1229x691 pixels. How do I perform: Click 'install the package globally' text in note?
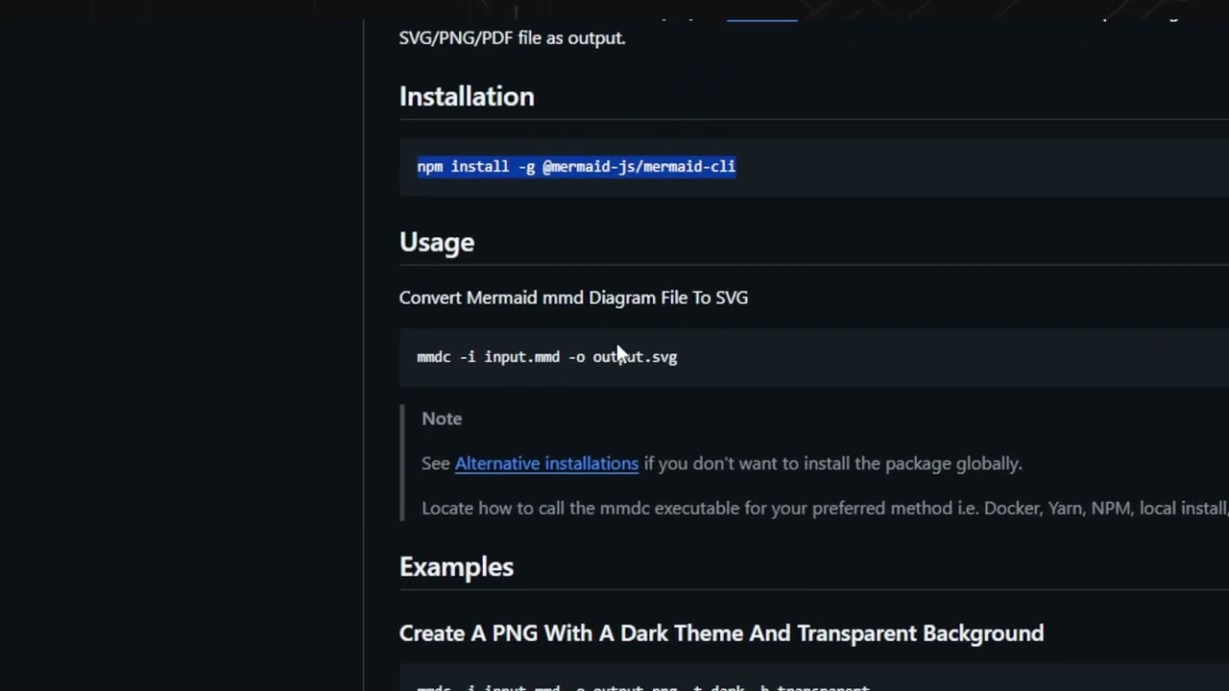click(911, 464)
